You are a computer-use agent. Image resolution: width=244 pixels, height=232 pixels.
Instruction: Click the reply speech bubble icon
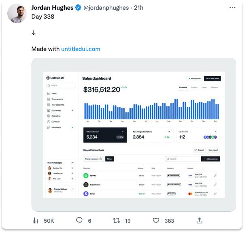point(79,220)
